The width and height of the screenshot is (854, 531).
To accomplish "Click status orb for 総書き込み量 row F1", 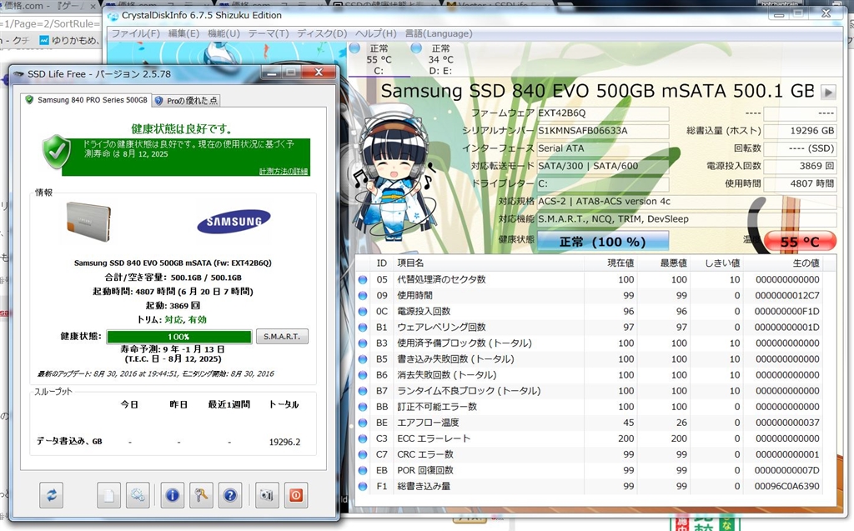I will (x=363, y=486).
